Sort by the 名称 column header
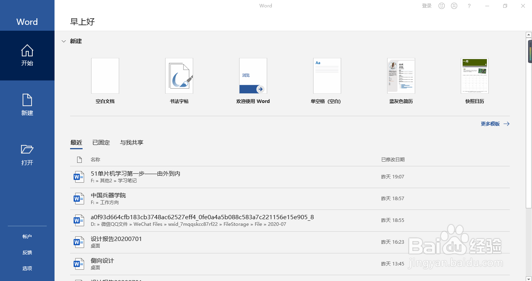 tap(95, 160)
